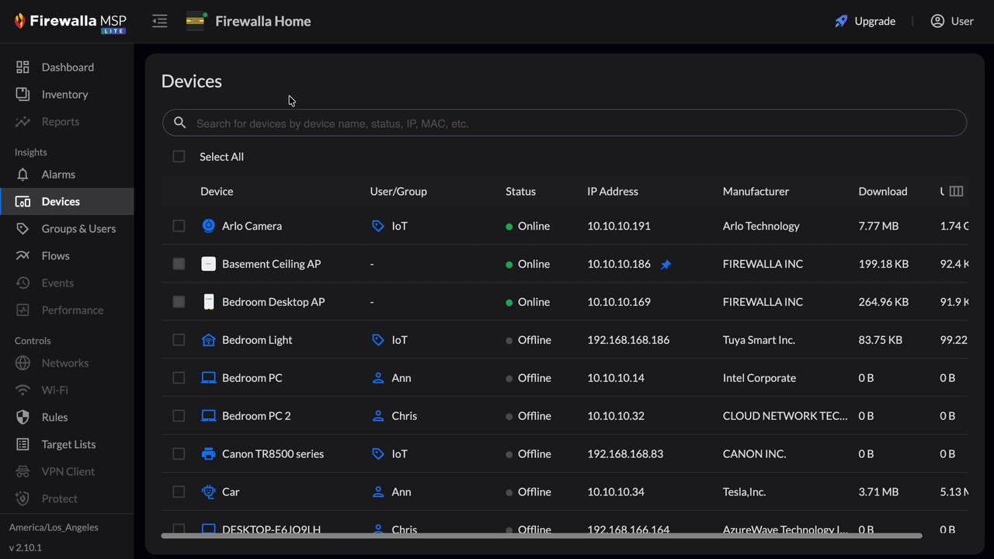The height and width of the screenshot is (559, 994).
Task: Sort by the Status column header
Action: click(520, 191)
